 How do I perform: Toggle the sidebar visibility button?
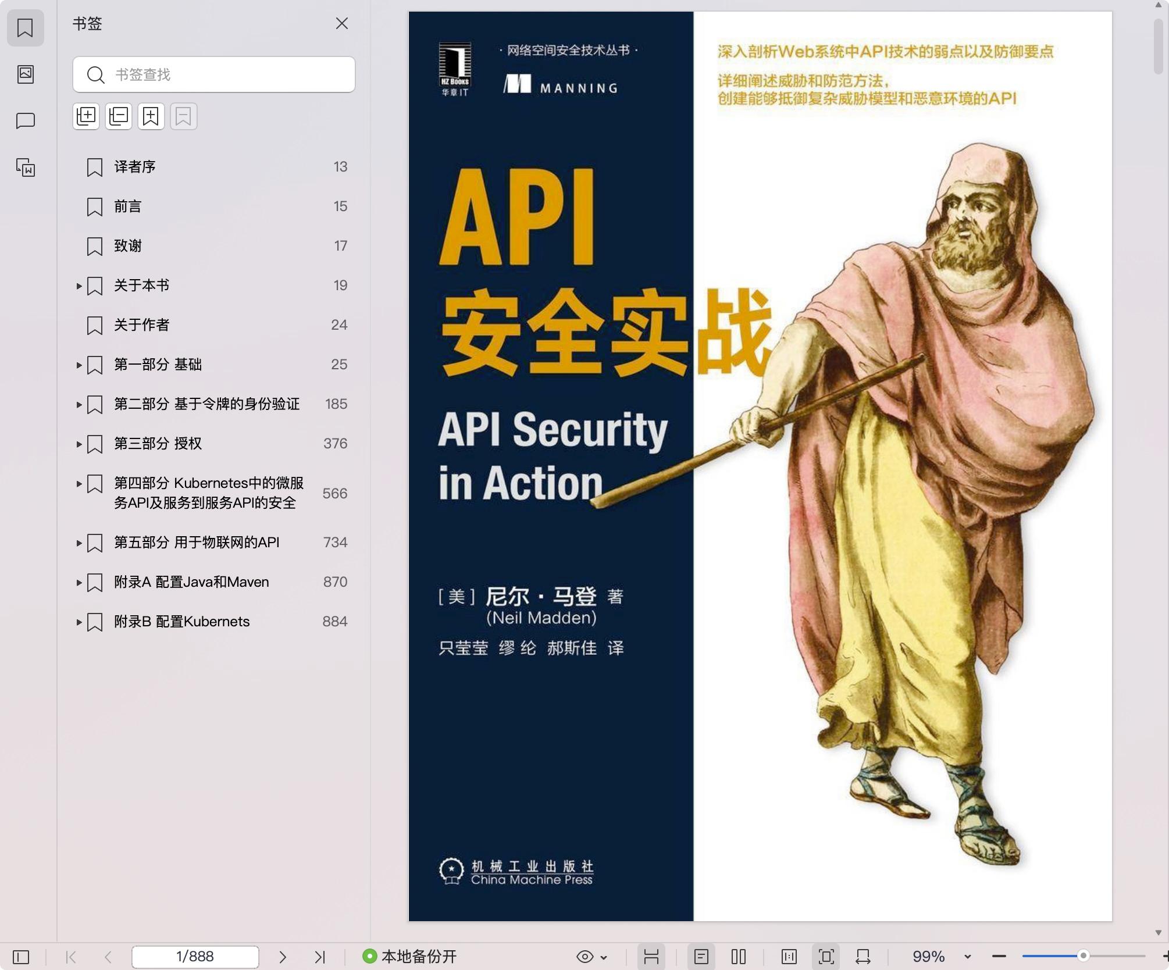point(21,957)
